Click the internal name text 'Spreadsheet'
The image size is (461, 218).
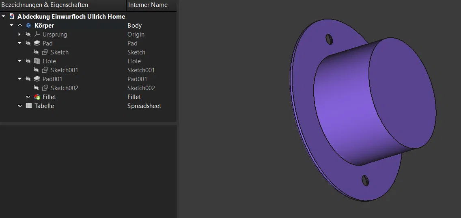click(x=144, y=106)
